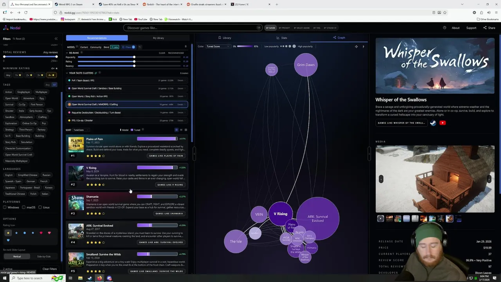The width and height of the screenshot is (501, 282).
Task: Open the Filters (2) button
Action: (128, 47)
